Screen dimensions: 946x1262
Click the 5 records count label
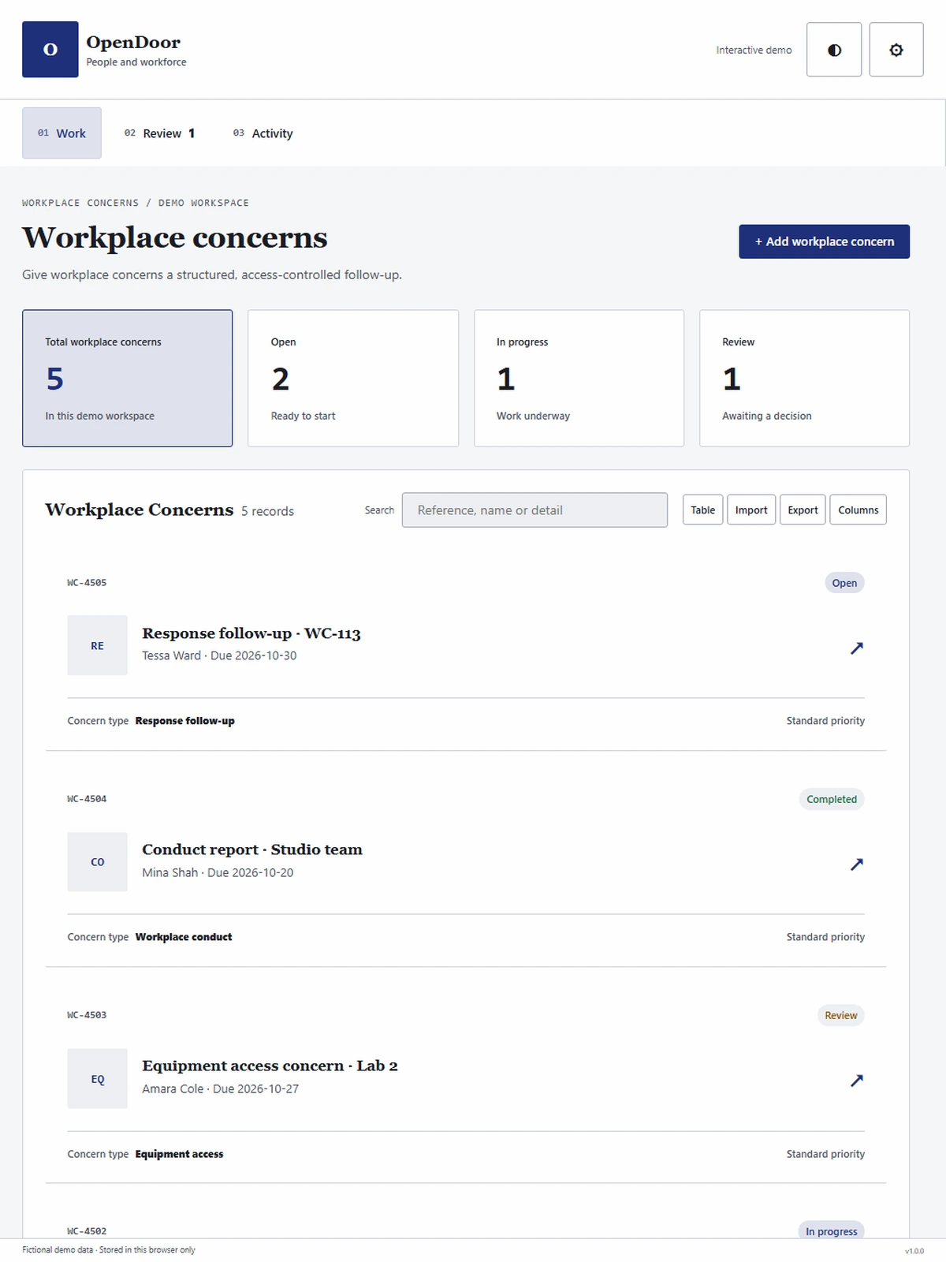click(267, 511)
